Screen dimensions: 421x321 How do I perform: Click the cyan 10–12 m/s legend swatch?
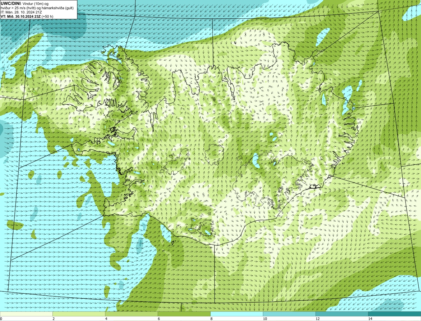[289, 314]
